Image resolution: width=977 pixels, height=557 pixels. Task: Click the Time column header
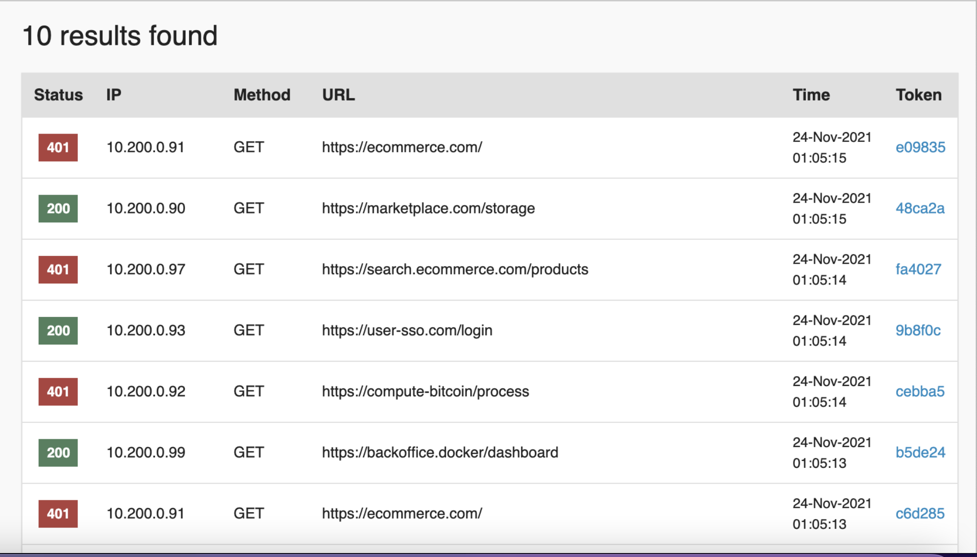point(811,95)
